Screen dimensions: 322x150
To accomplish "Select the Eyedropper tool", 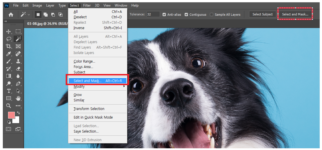I will 8,54.
